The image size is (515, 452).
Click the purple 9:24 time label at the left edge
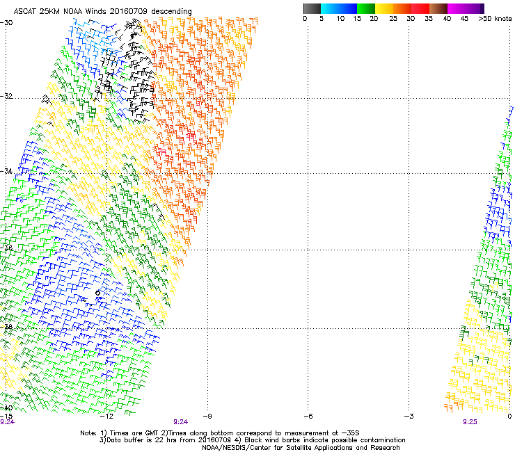pyautogui.click(x=7, y=422)
